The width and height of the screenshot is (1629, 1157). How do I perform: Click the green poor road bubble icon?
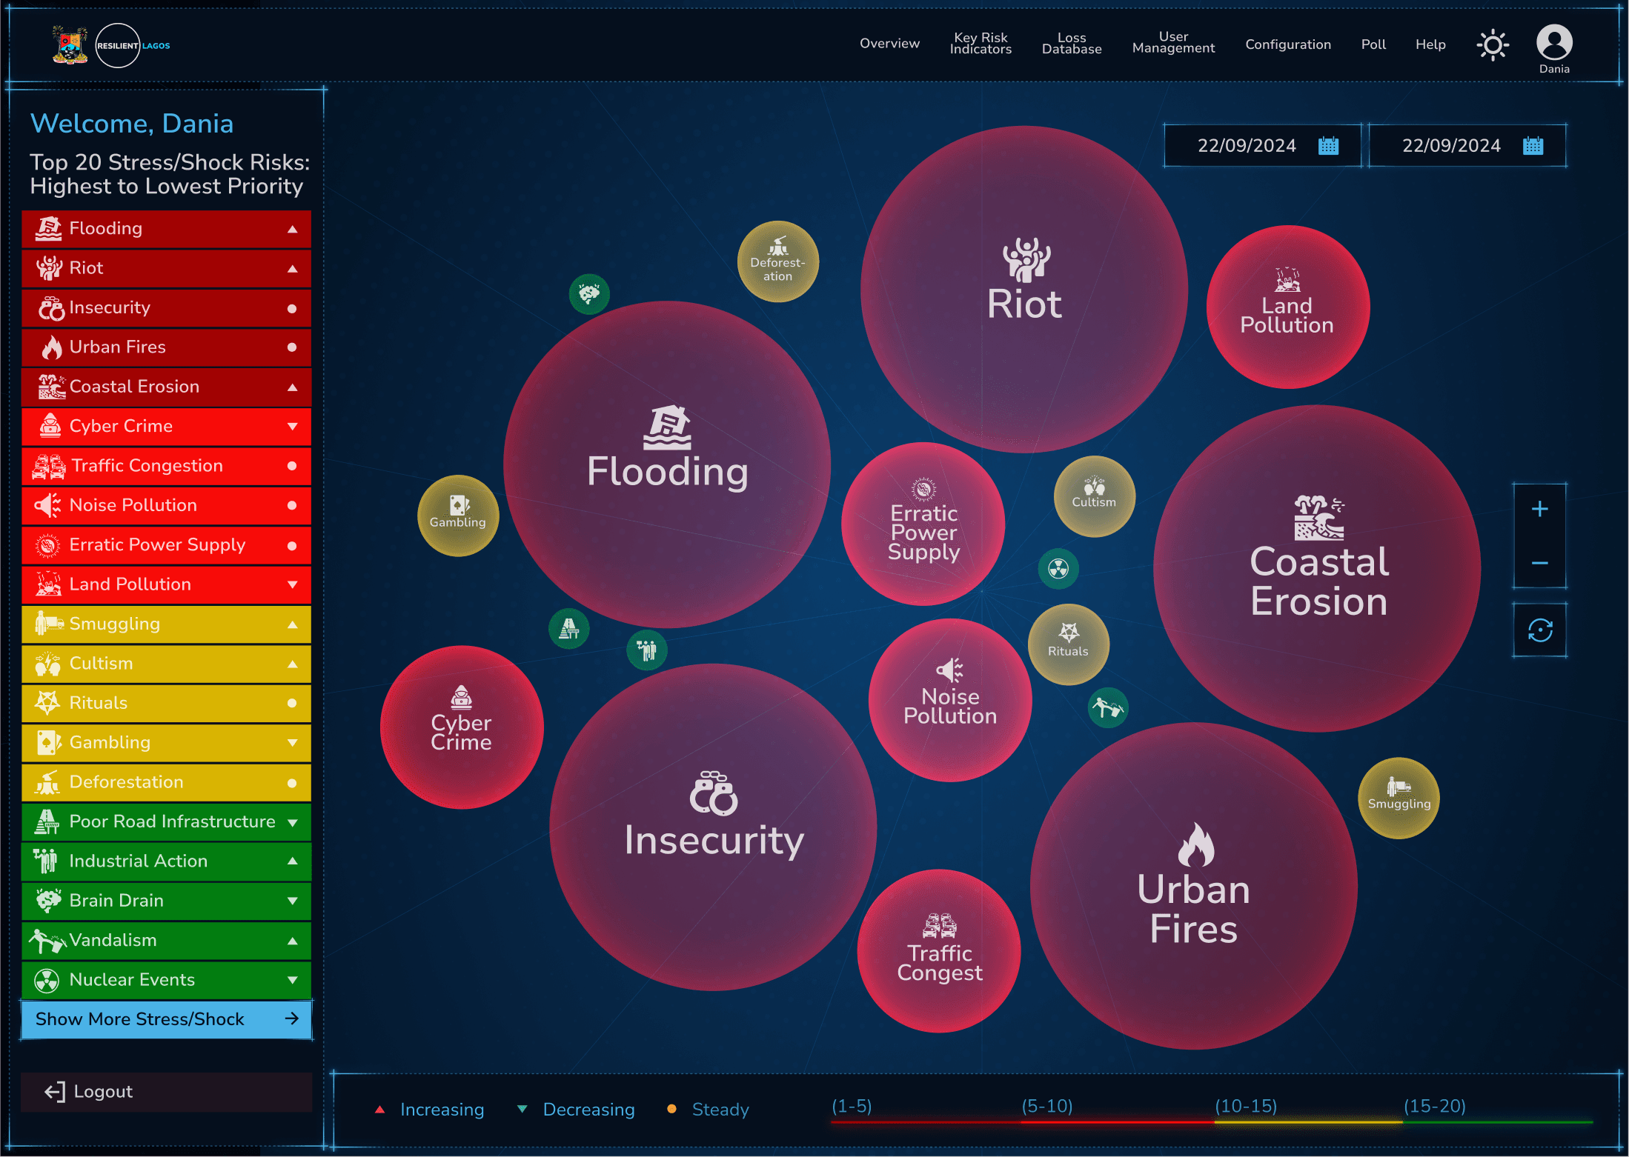tap(568, 629)
